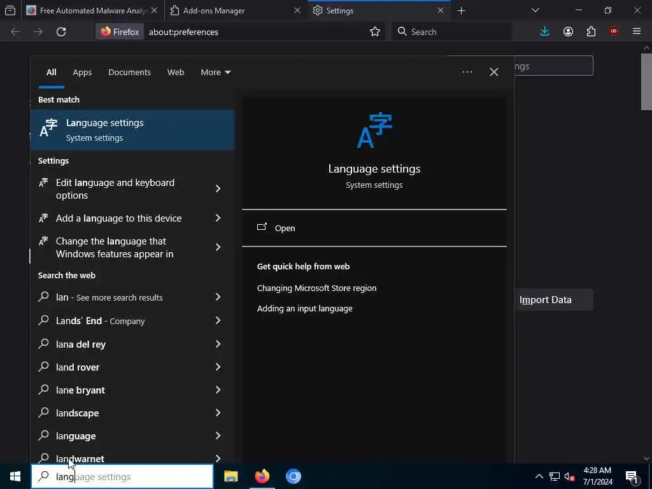The height and width of the screenshot is (489, 652).
Task: Focus the taskbar search input box
Action: coord(122,476)
